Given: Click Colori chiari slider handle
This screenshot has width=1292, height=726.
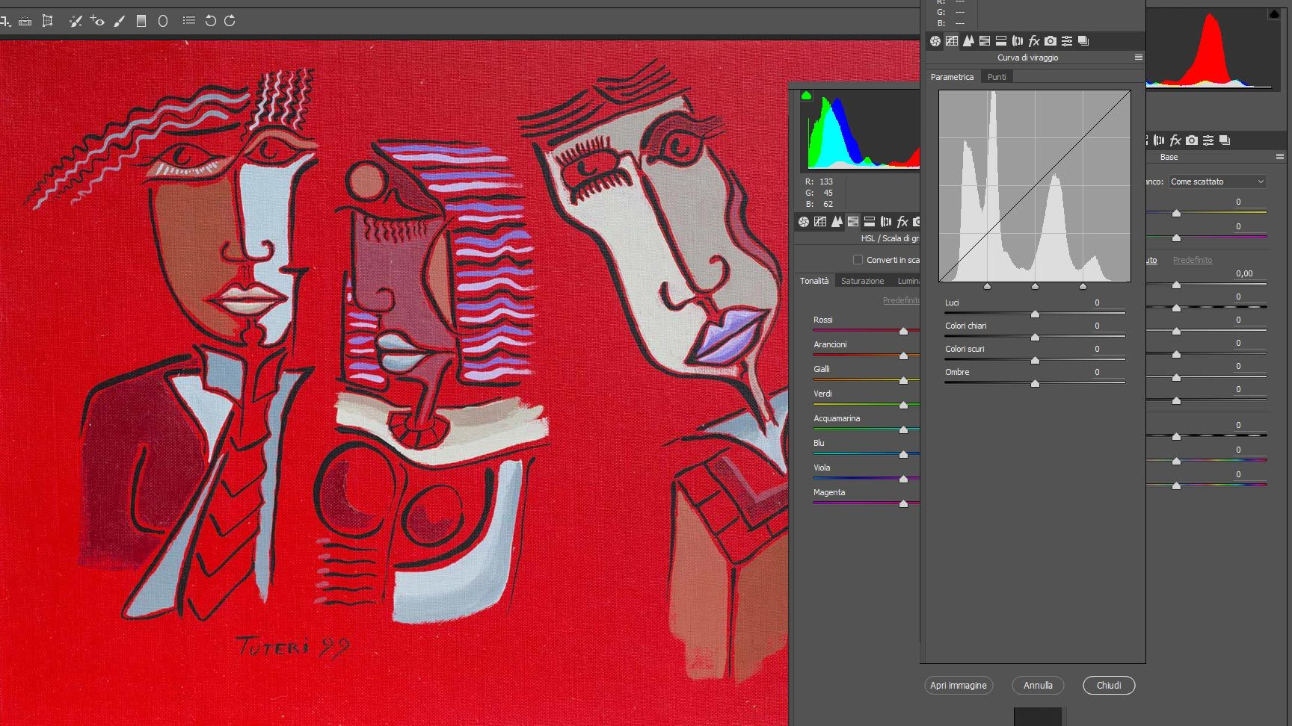Looking at the screenshot, I should pyautogui.click(x=1035, y=338).
